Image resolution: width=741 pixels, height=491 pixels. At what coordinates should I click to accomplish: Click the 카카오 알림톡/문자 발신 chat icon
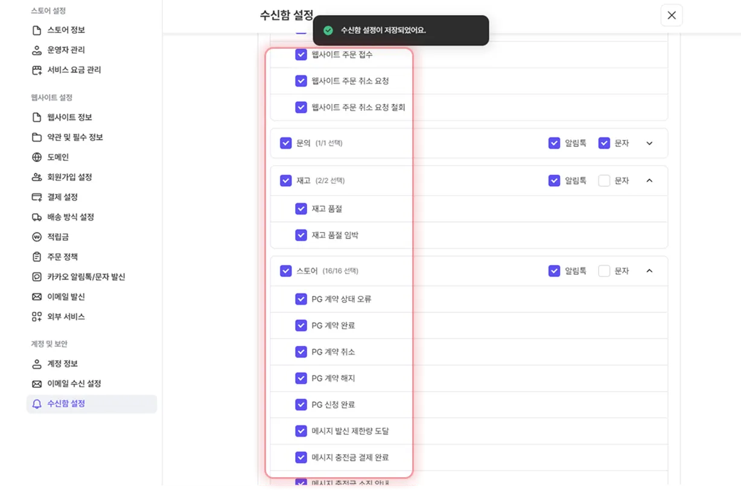pyautogui.click(x=37, y=277)
